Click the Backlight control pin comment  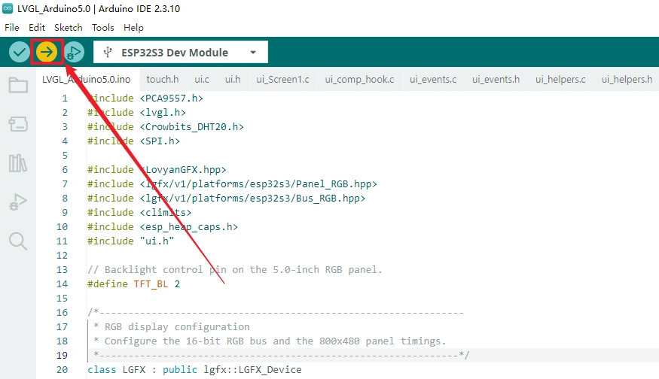235,270
